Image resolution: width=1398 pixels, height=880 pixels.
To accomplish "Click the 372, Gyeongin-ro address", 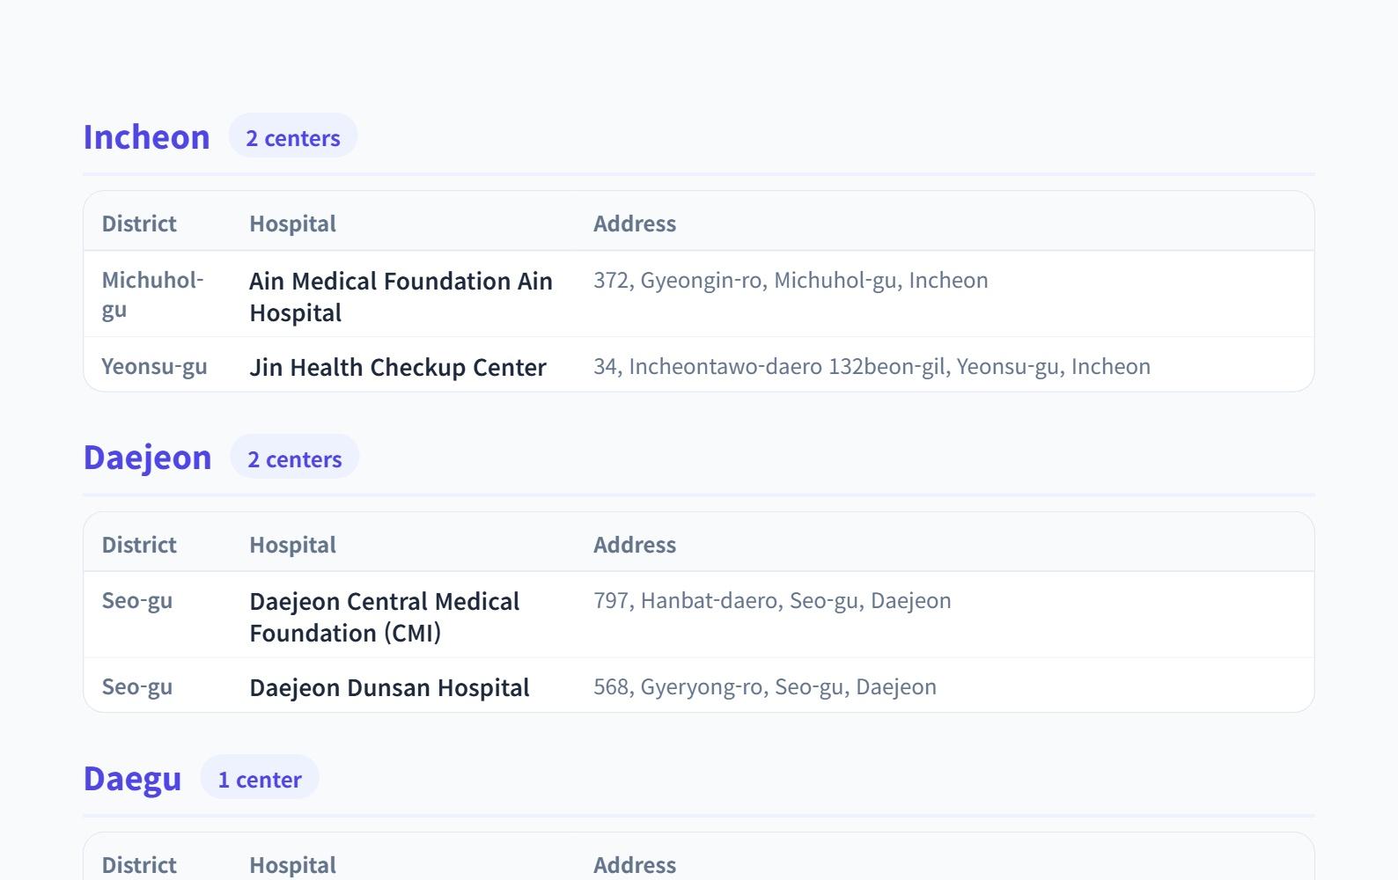I will [790, 280].
